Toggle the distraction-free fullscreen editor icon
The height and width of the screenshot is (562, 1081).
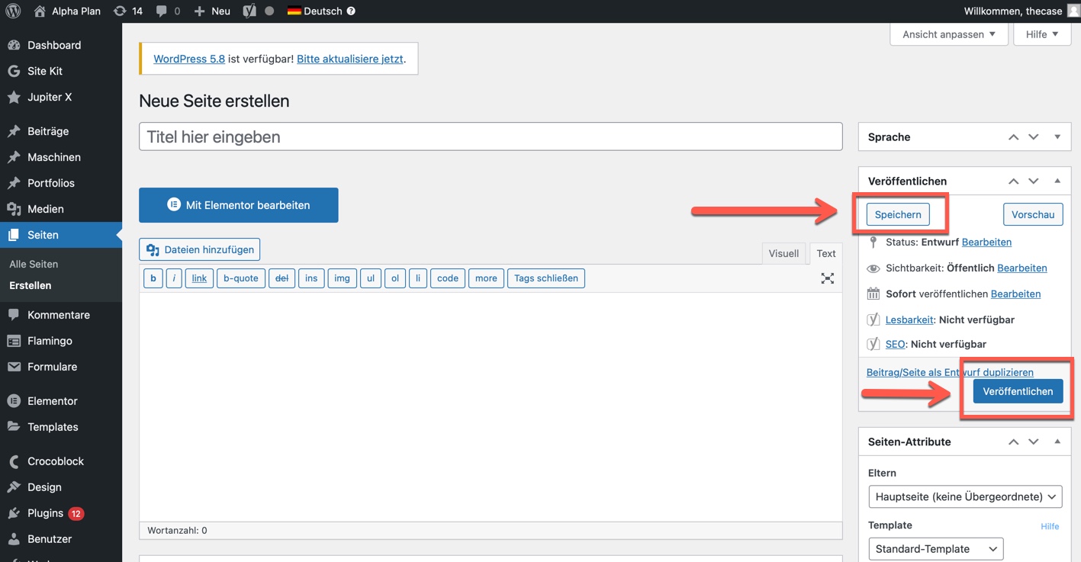click(x=827, y=278)
